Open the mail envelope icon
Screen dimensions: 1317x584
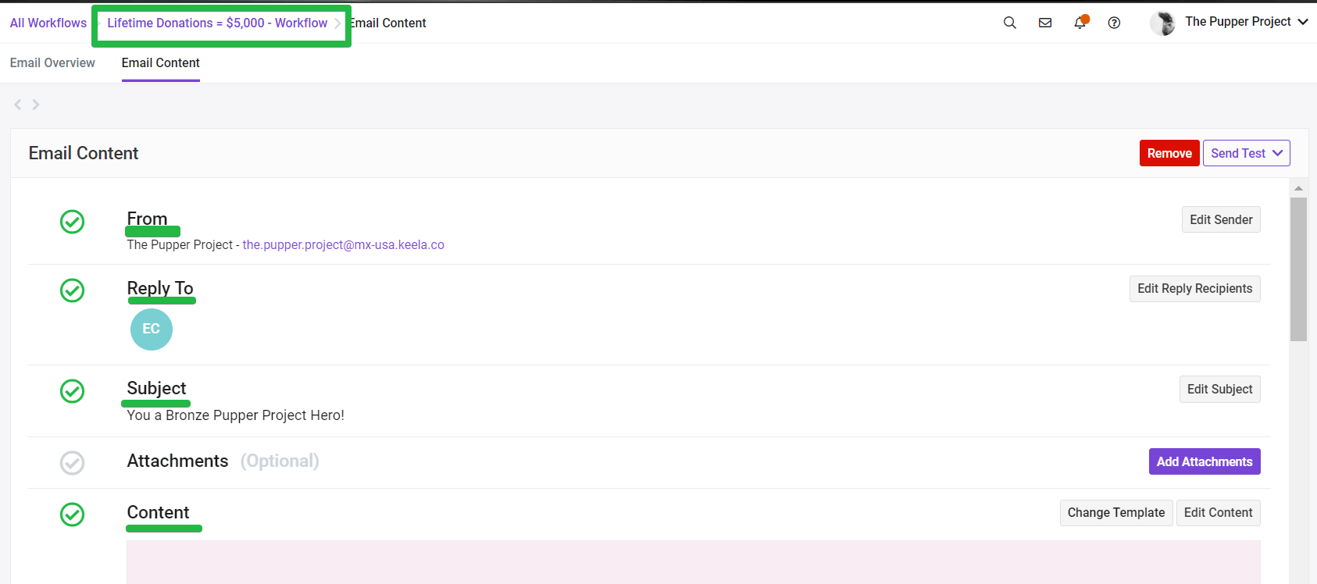pos(1045,23)
